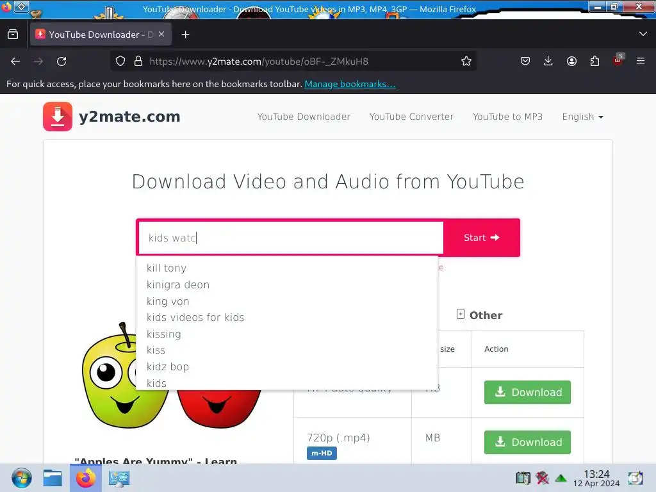Click the m-HD badge under 720p
Viewport: 656px width, 492px height.
[x=322, y=453]
